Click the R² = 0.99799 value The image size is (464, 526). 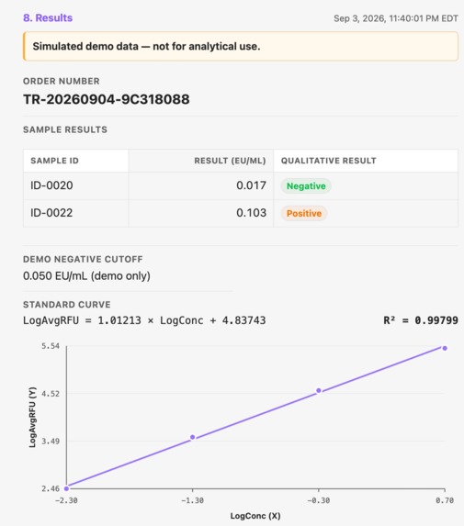click(421, 320)
